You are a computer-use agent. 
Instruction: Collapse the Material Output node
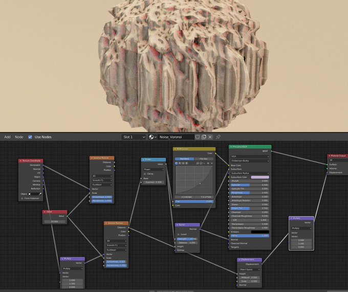coord(329,156)
